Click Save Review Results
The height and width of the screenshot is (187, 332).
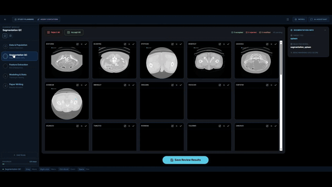186,160
